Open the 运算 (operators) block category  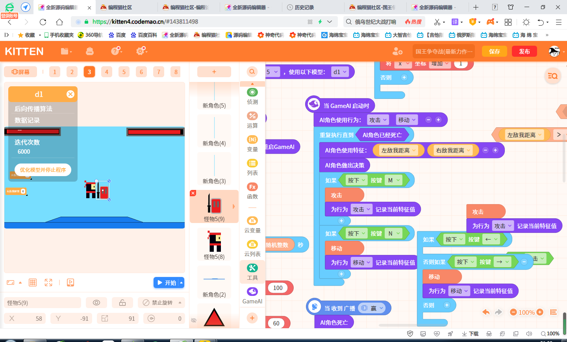(x=252, y=120)
